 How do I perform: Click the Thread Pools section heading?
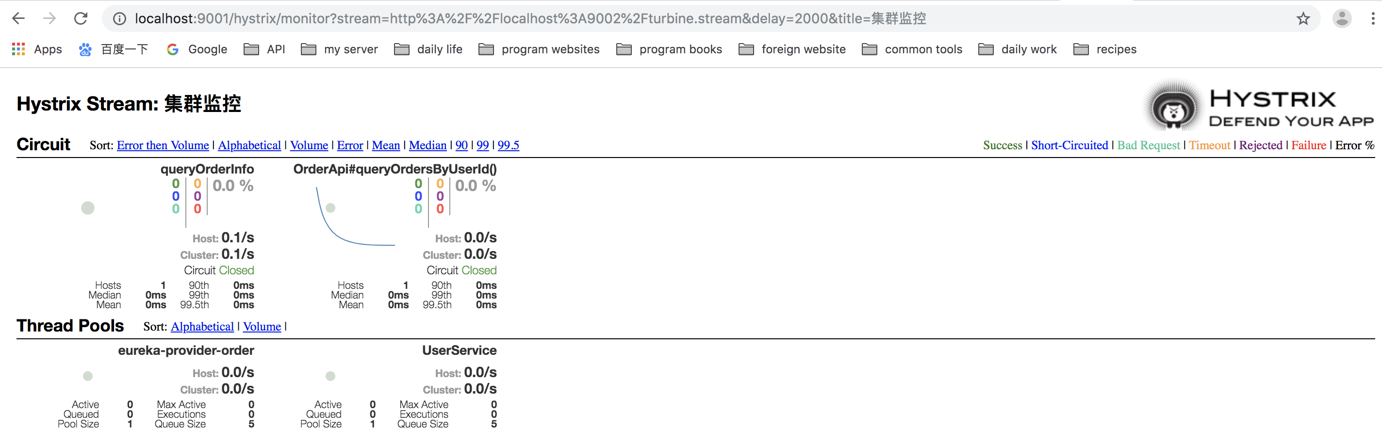coord(70,326)
